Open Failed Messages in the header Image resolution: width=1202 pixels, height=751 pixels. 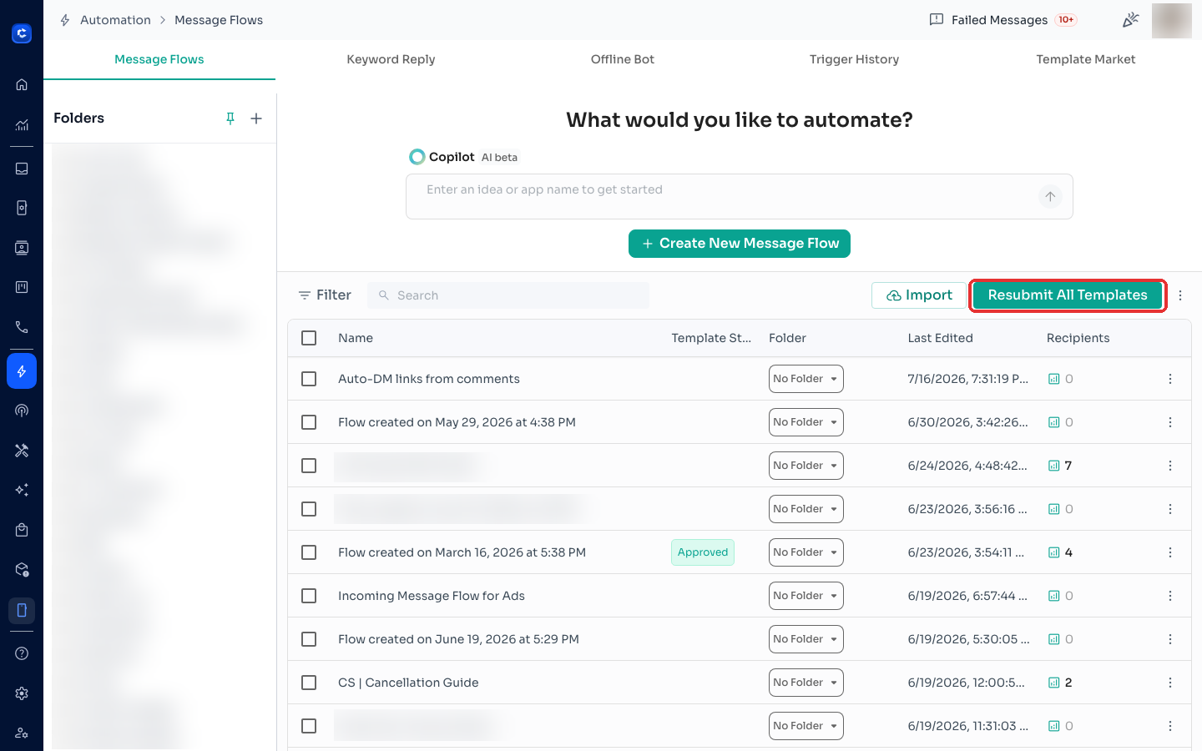[x=1003, y=20]
